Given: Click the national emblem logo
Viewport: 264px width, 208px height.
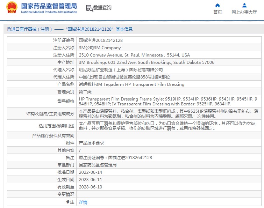Looking at the screenshot, I should coord(12,7).
